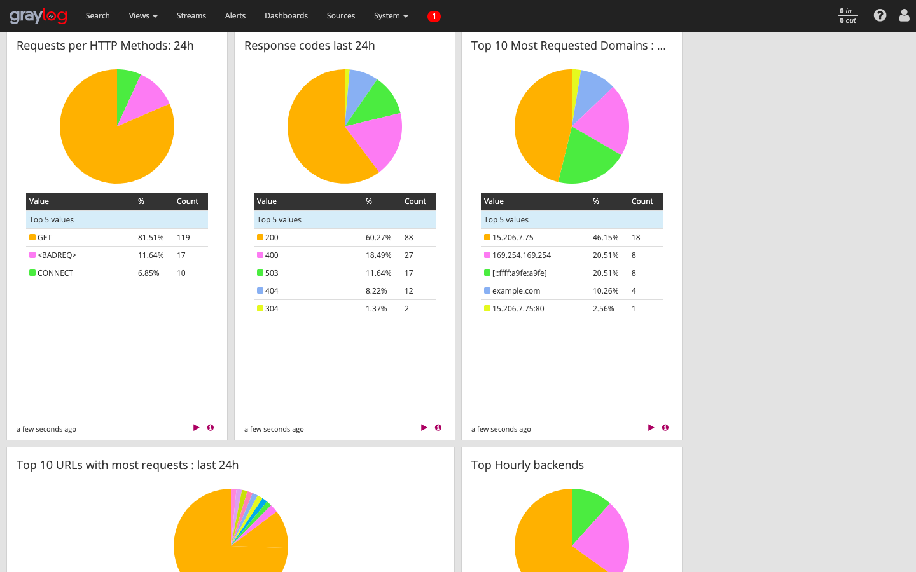Viewport: 916px width, 572px height.
Task: Select response code 503 row
Action: tap(345, 273)
